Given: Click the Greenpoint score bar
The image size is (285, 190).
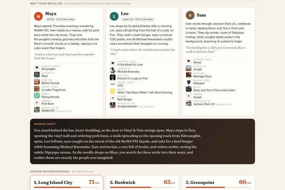Looking at the screenshot, I should pos(218,187).
